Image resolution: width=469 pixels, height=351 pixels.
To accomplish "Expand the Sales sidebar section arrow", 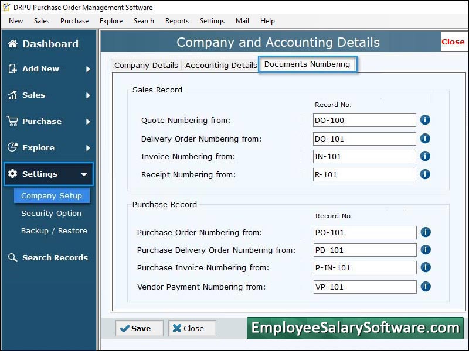I will (89, 95).
